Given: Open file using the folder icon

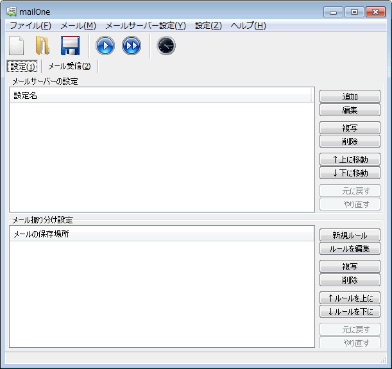Looking at the screenshot, I should point(42,46).
